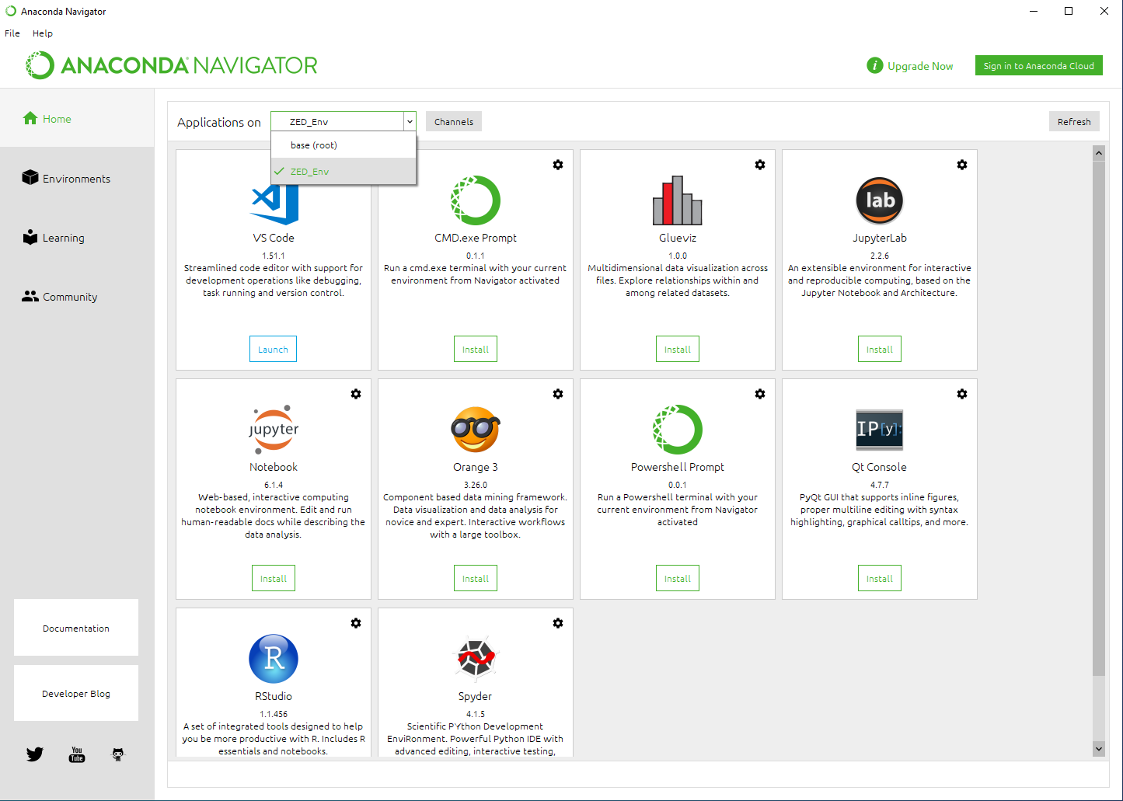Launch VS Code

[273, 350]
